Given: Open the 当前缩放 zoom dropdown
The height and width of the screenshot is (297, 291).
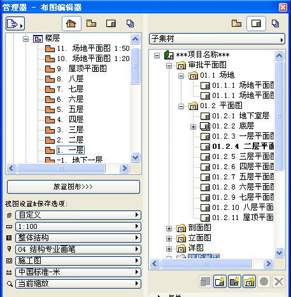Looking at the screenshot, I should point(78,284).
